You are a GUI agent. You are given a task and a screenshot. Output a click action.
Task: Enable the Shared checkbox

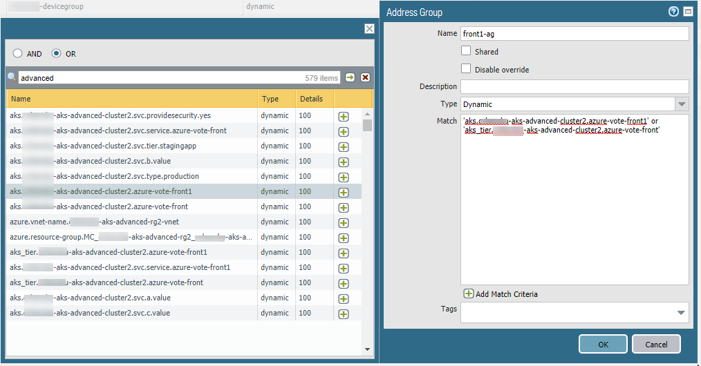[466, 51]
